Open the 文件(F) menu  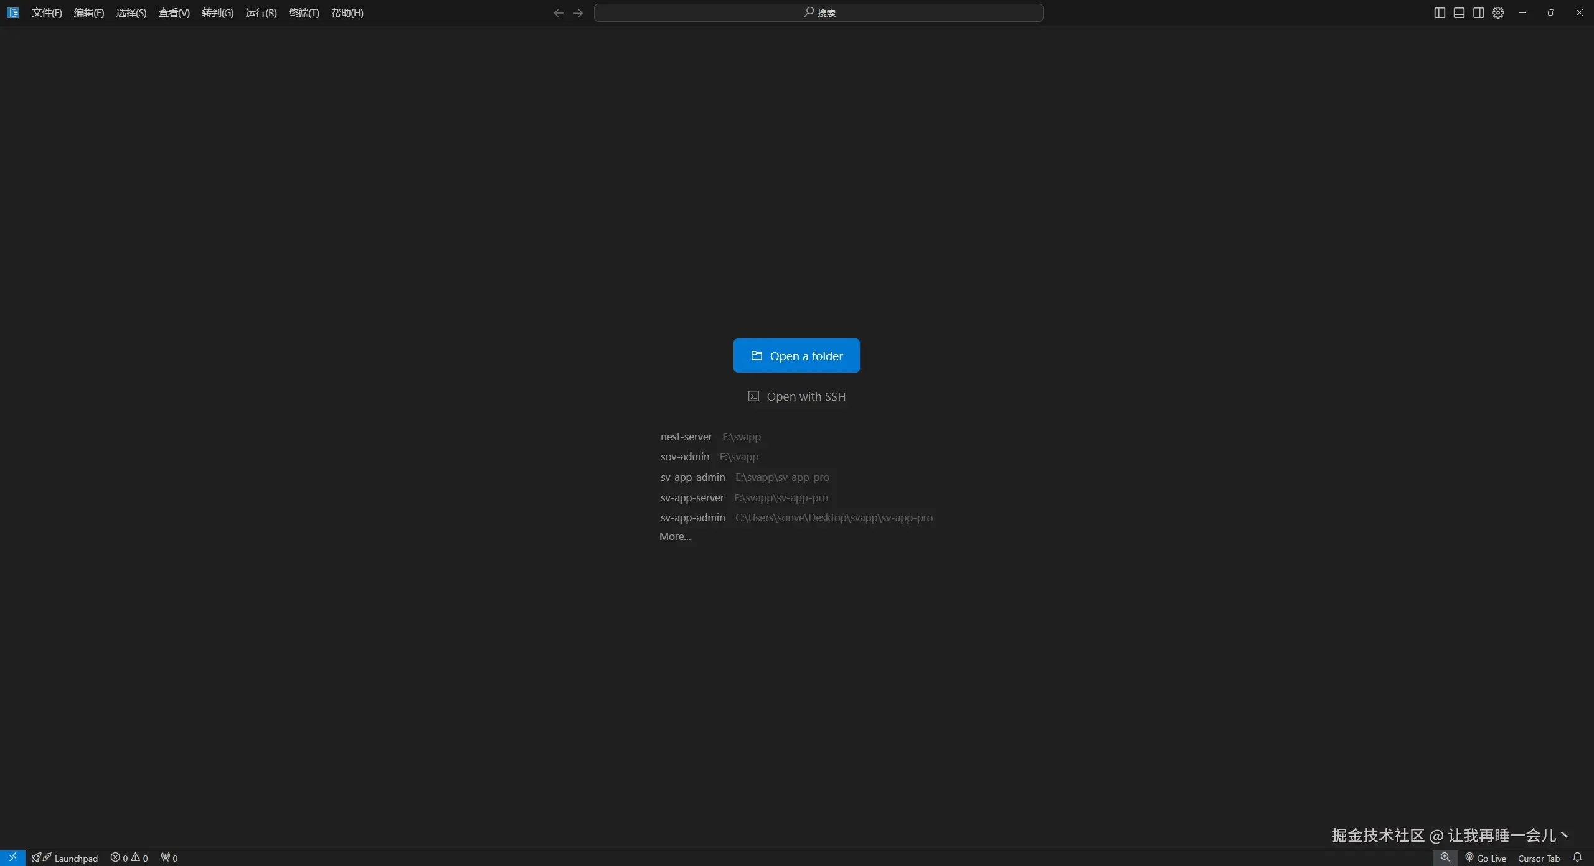coord(47,13)
